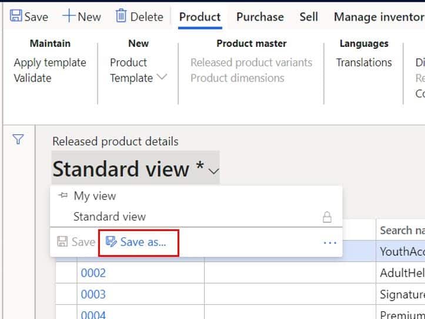Click the Save text label in action bar

click(36, 17)
